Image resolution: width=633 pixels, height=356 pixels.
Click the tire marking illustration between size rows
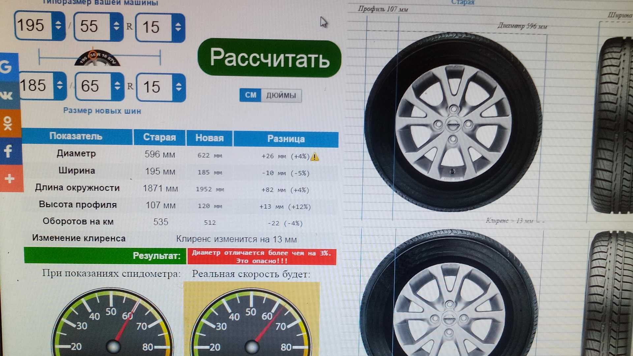coord(97,57)
